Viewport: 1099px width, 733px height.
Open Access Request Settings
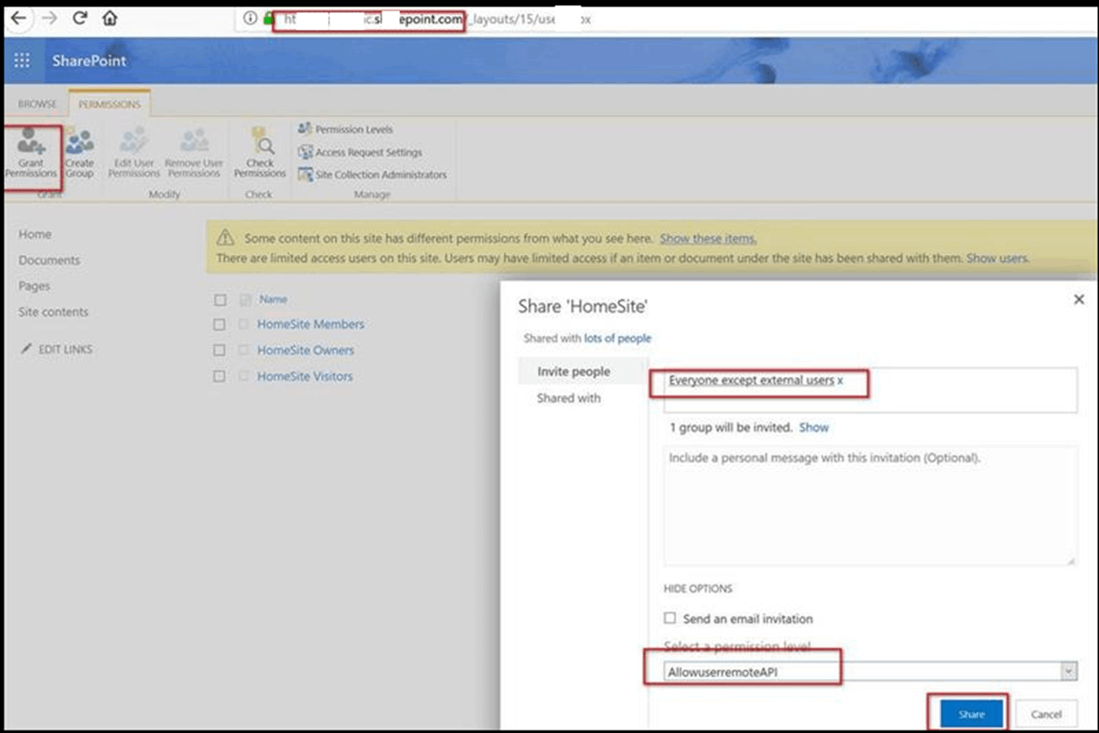(x=360, y=152)
